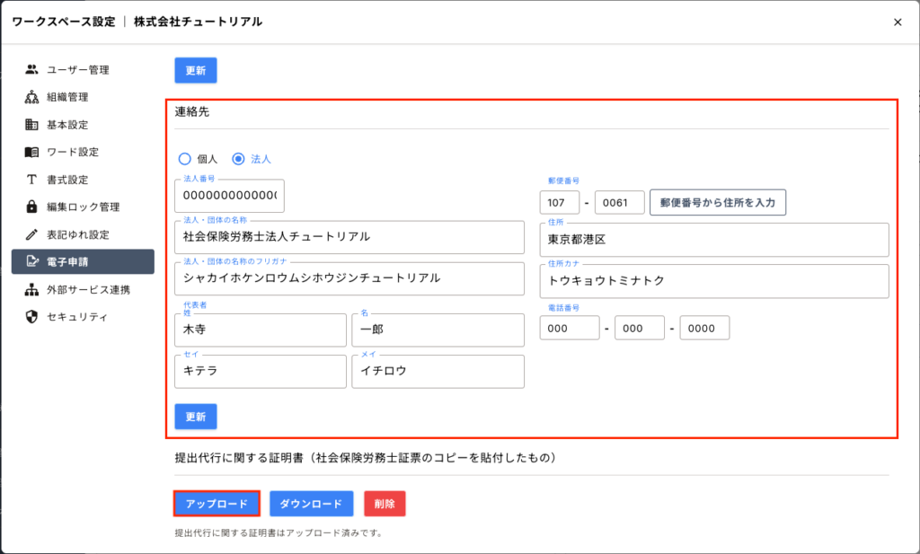Select the 個人 radio button
The height and width of the screenshot is (554, 920).
[185, 159]
